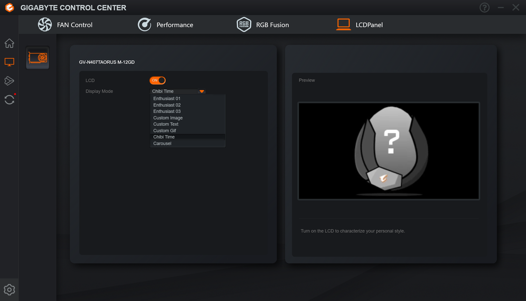Select Custom Image from the list
The height and width of the screenshot is (301, 526).
point(187,118)
